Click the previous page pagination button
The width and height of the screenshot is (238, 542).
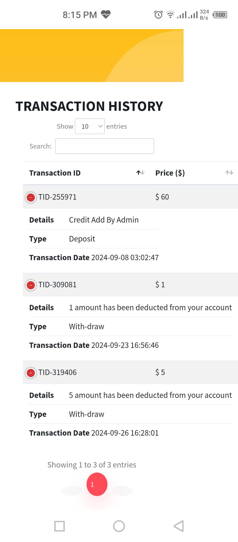(72, 491)
